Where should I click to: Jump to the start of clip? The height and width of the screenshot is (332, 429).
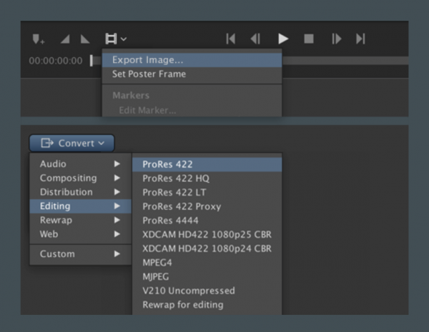[x=230, y=39]
